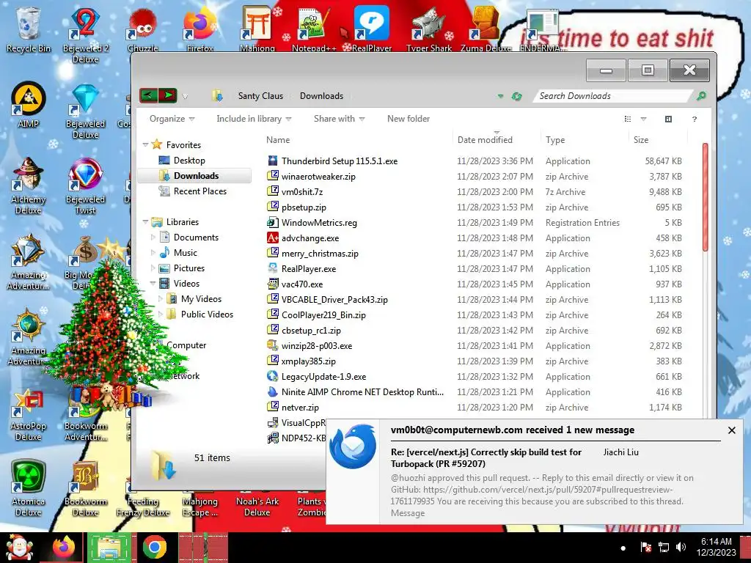
Task: Click the volume speaker tray icon
Action: (681, 547)
